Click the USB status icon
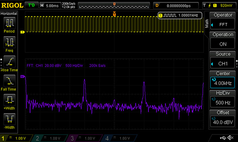The width and height of the screenshot is (238, 142). pos(223,138)
